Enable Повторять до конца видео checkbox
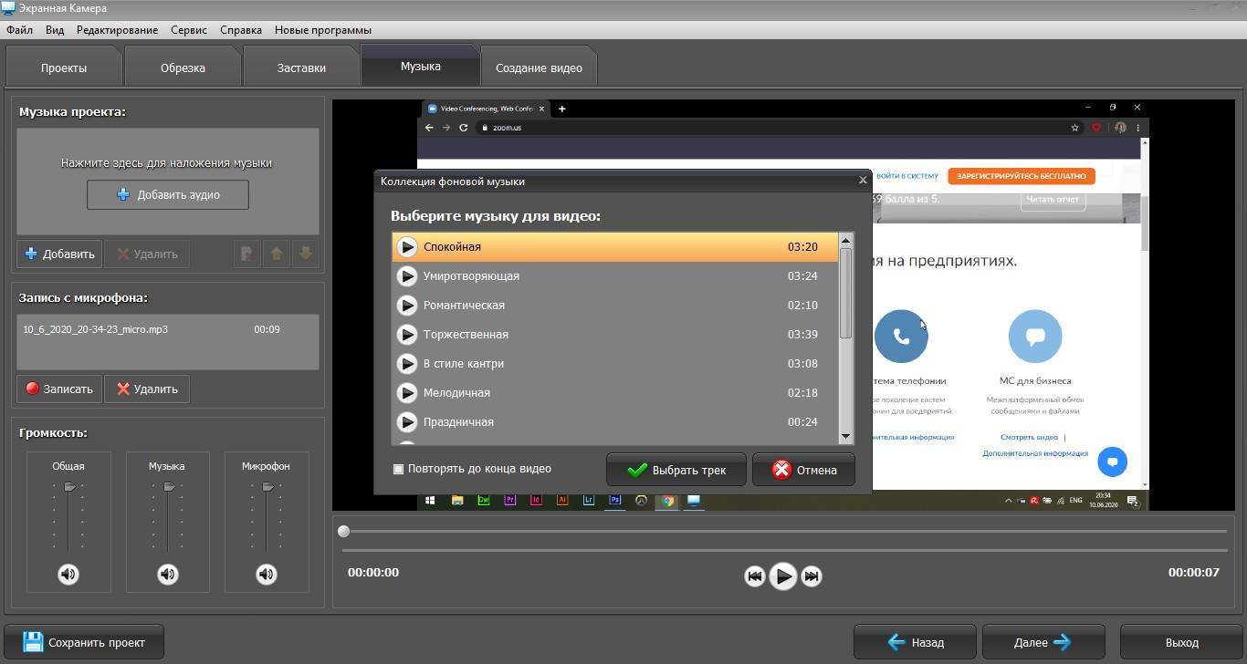Screen dimensions: 1247x664 (398, 469)
